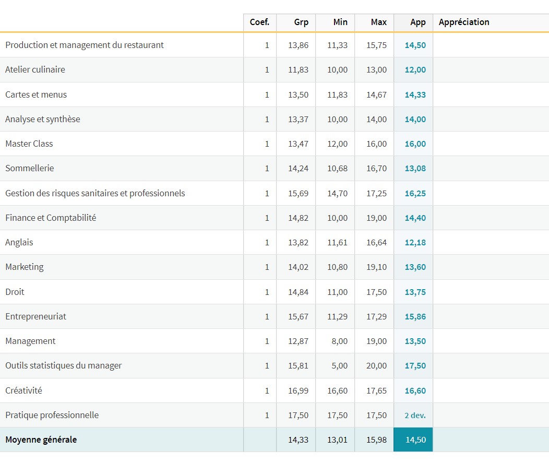Click the Coef. column header

pos(259,22)
